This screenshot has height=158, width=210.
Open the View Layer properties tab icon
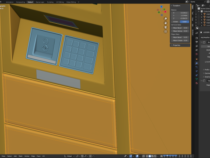[x=196, y=46]
